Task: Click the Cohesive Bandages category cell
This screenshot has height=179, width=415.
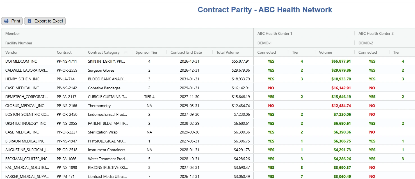Action: point(104,88)
